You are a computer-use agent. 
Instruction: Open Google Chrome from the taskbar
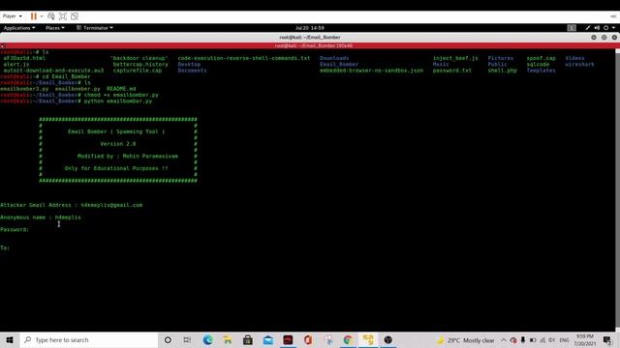tap(348, 339)
